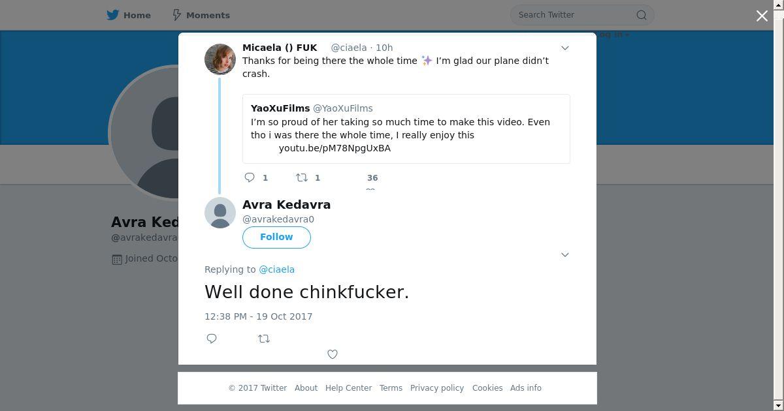Open the Privacy policy footer link

coord(436,388)
